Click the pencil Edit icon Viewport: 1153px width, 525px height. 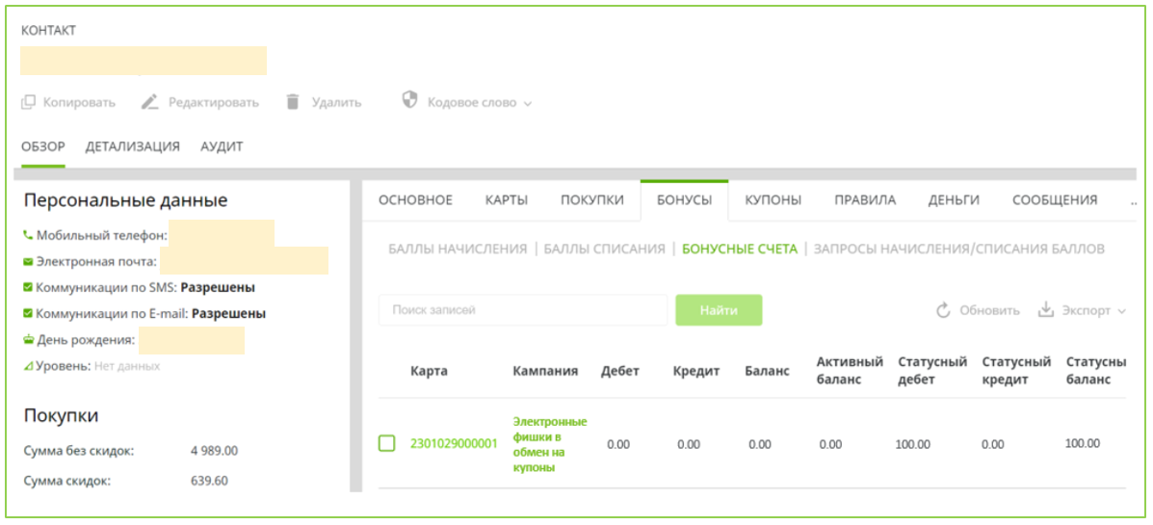(x=149, y=102)
